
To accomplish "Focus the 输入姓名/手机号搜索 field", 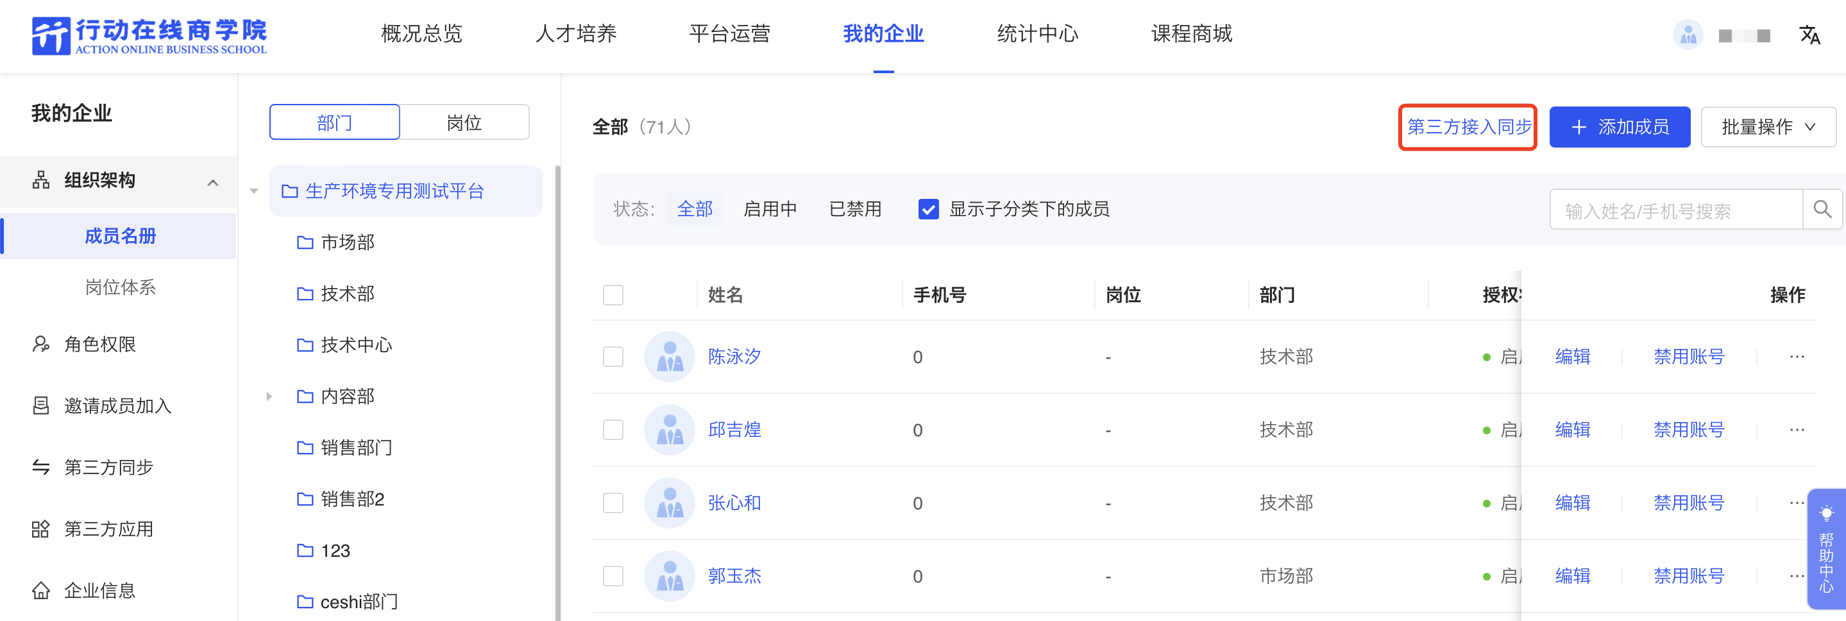I will (x=1676, y=209).
